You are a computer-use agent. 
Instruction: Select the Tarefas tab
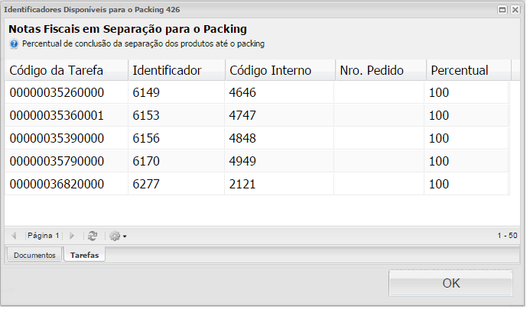84,256
